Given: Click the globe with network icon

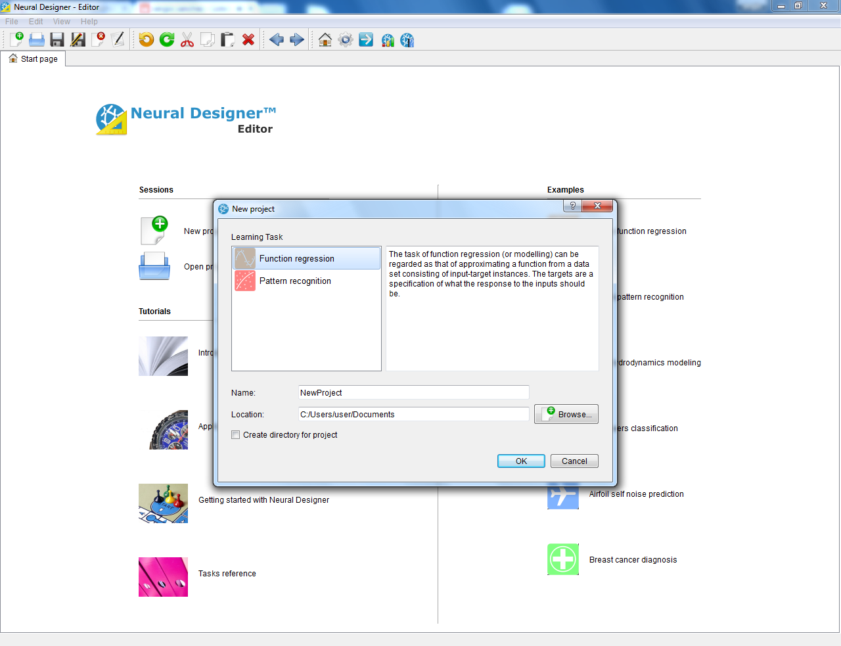Looking at the screenshot, I should click(x=407, y=40).
